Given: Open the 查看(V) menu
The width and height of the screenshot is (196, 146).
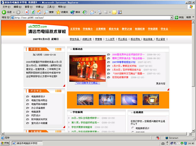Looking at the screenshot, I should click(x=29, y=7).
